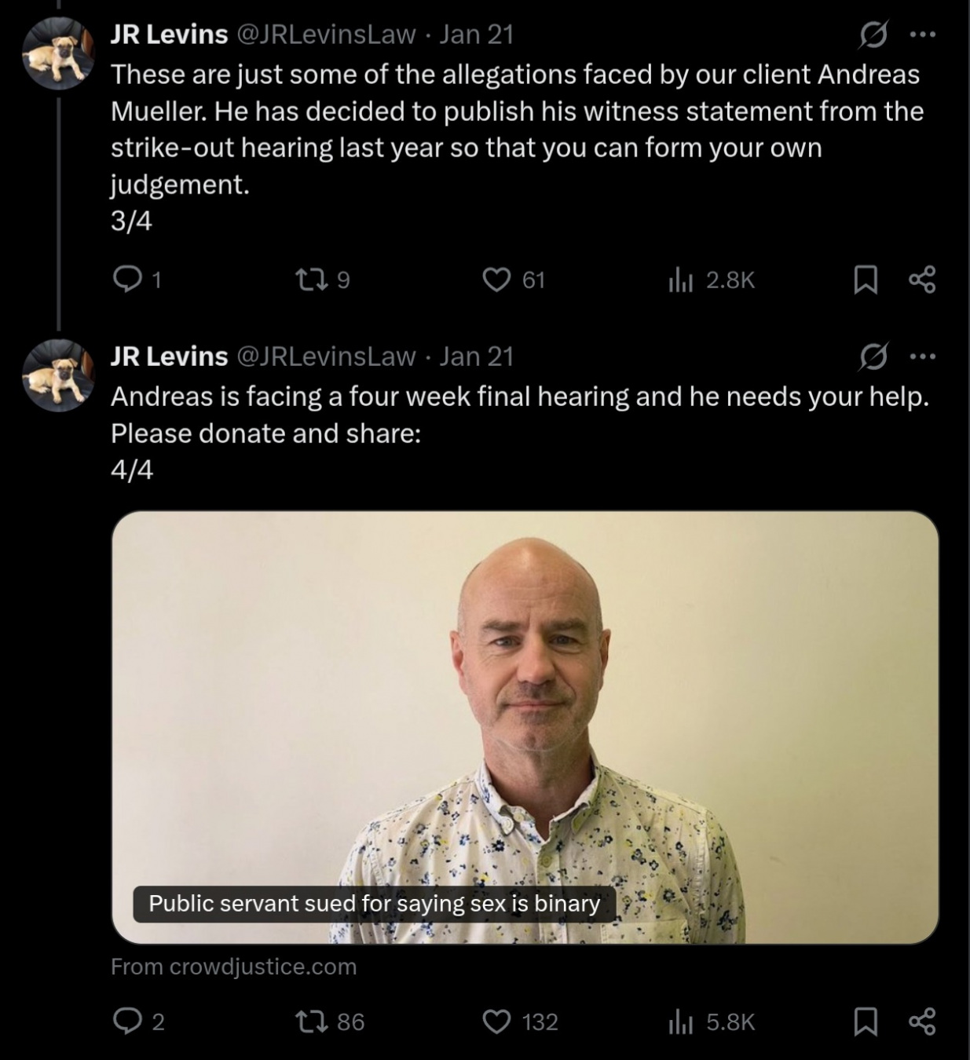Open more options on the 3/4 tweet
Screen dimensions: 970x1060
pyautogui.click(x=923, y=35)
